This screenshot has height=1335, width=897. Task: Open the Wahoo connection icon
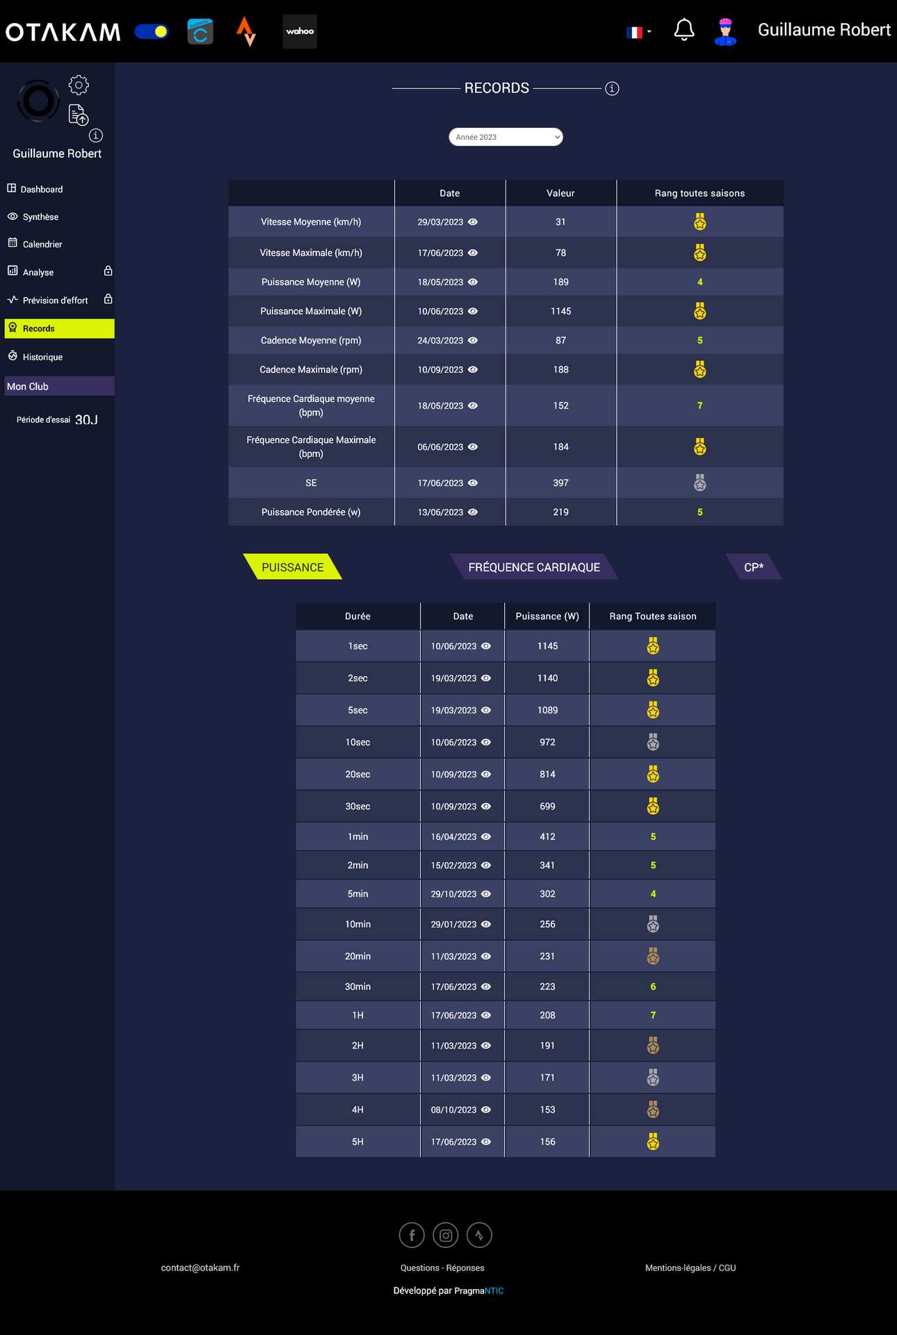[x=300, y=31]
